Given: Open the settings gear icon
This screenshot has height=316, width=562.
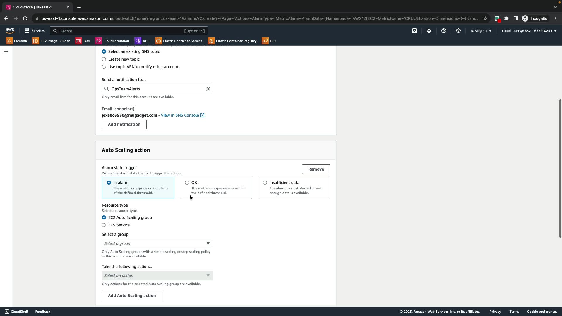Looking at the screenshot, I should (458, 31).
